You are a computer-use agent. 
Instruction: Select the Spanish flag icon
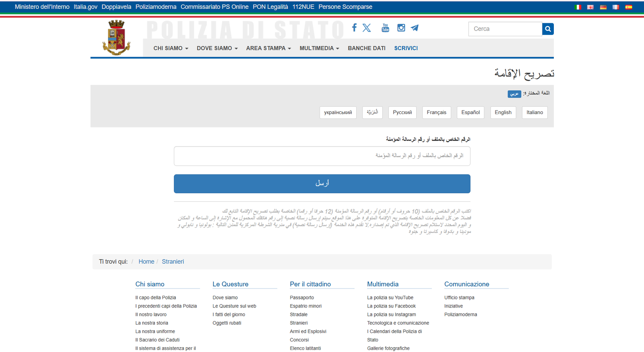[628, 7]
